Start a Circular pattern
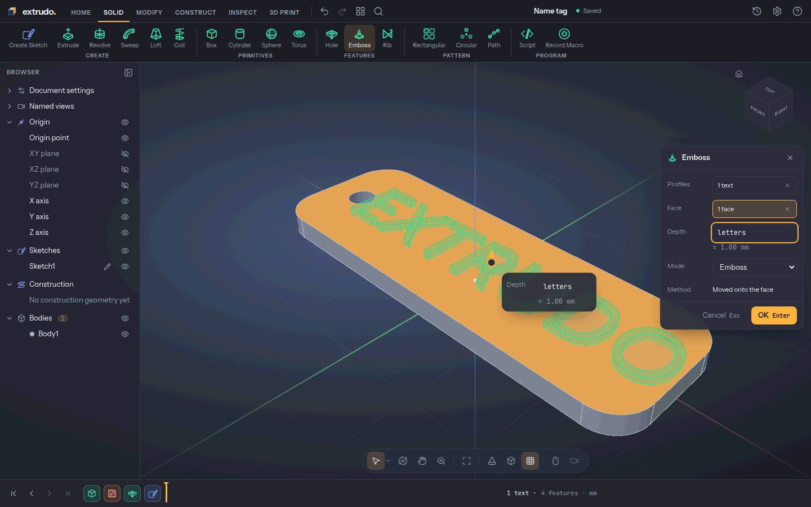The width and height of the screenshot is (811, 507). pos(466,38)
